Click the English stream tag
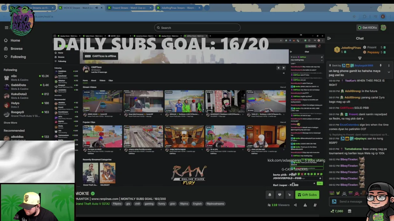Viewport: 394px width, 221px height. click(197, 204)
